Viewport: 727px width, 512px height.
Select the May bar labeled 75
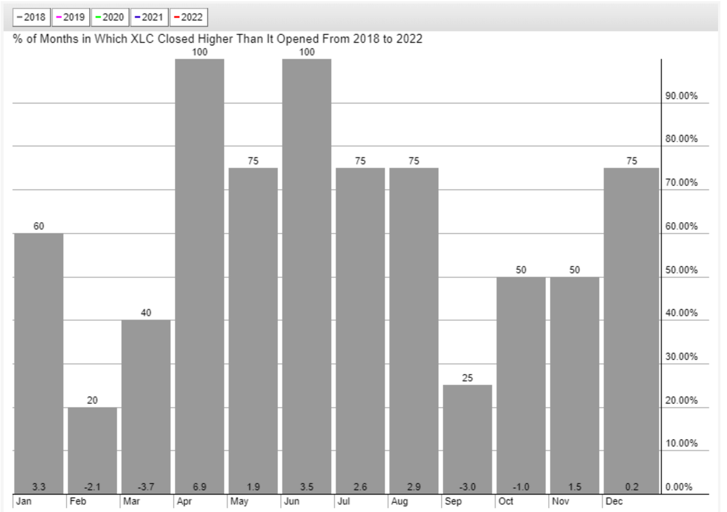point(253,331)
